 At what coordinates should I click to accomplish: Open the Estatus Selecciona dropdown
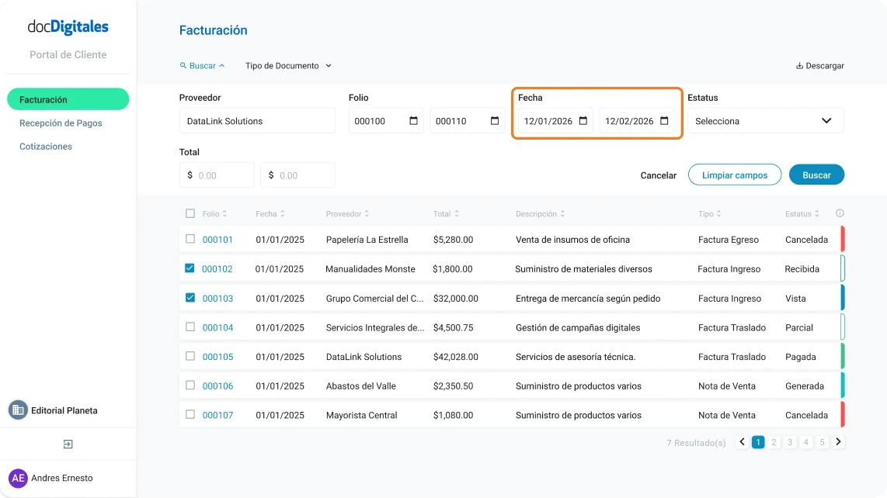[765, 121]
